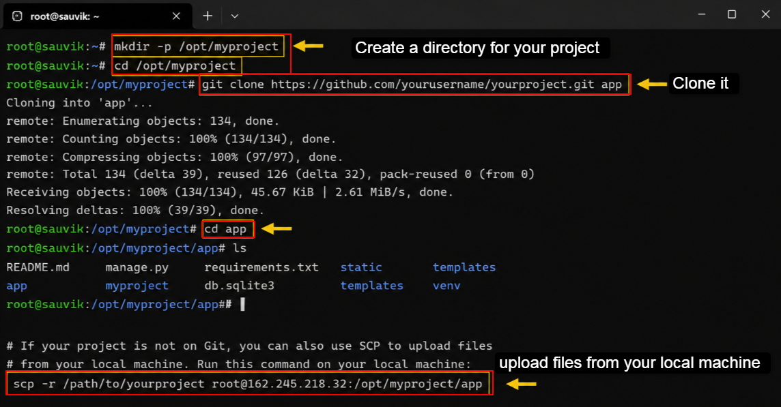
Task: Click the 'Compressing objects: 100% (97/97)' line
Action: coord(174,157)
